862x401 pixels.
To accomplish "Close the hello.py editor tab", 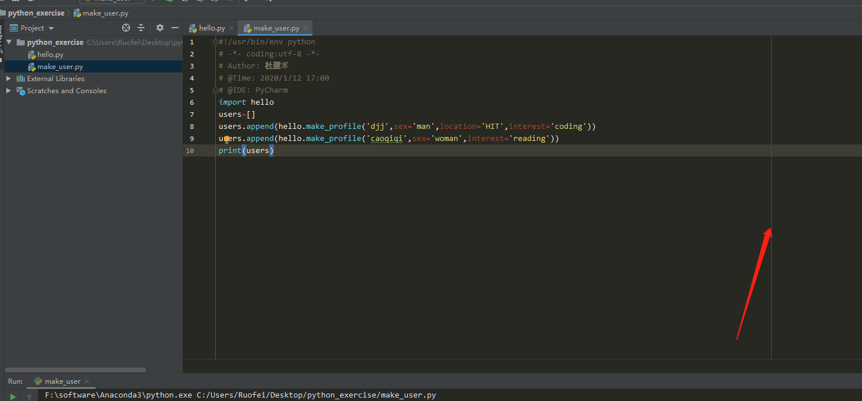I will point(231,28).
